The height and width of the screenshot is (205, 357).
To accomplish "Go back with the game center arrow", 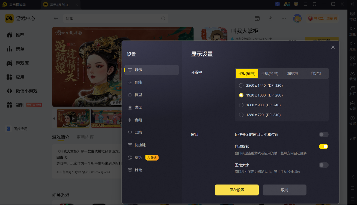I will pyautogui.click(x=56, y=19).
